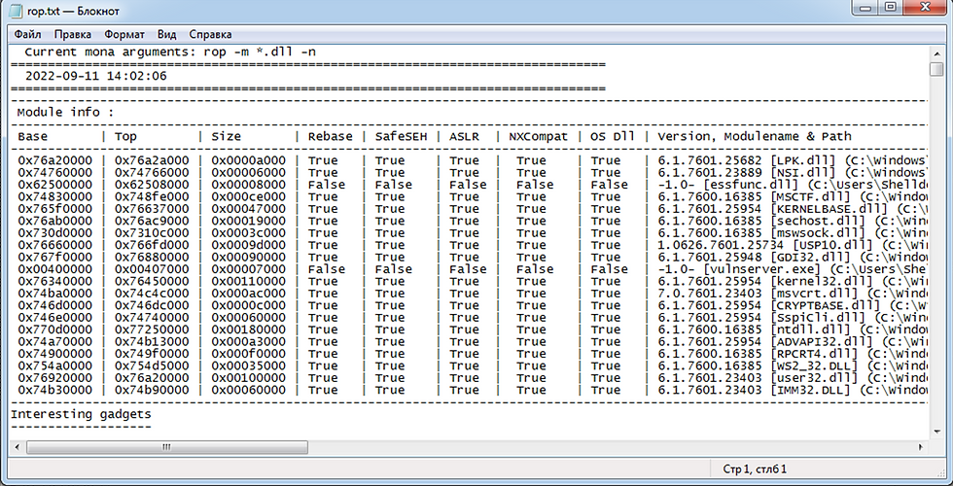Viewport: 953px width, 486px height.
Task: Minimize the Notepad window
Action: [x=865, y=8]
